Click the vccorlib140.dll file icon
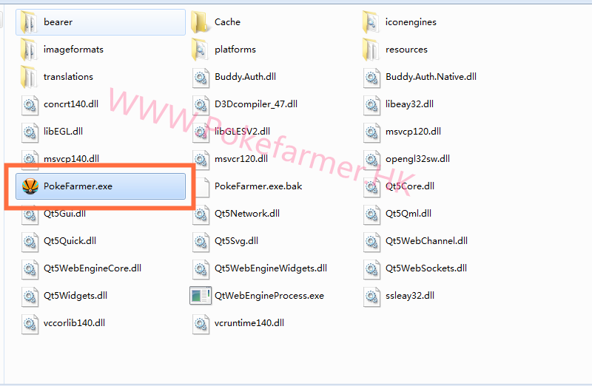This screenshot has height=386, width=592. click(30, 323)
